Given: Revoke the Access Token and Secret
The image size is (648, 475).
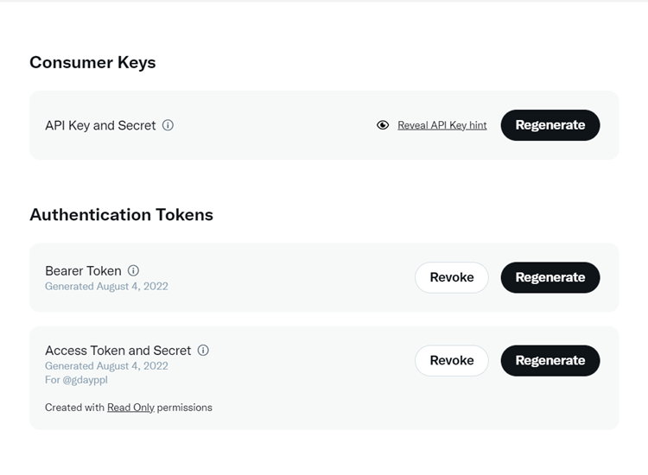Looking at the screenshot, I should [452, 361].
